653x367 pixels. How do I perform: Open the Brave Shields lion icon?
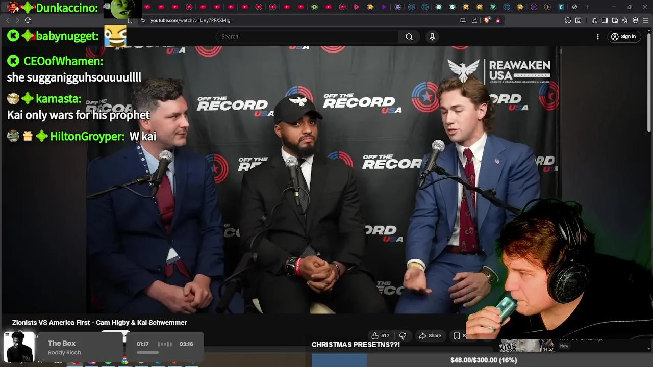(487, 20)
